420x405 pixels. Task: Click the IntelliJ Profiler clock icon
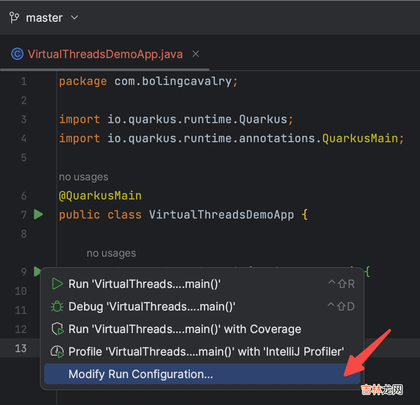[x=57, y=352]
